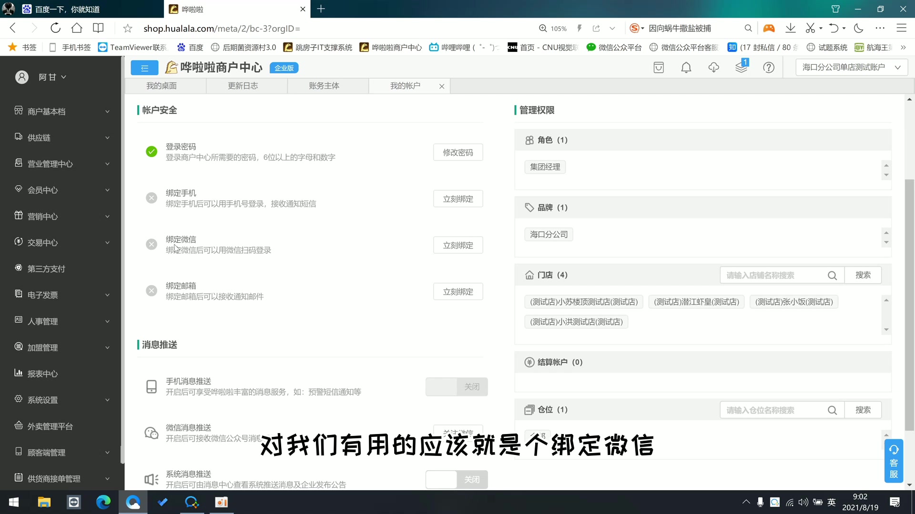Toggle browser night mode moon icon
Screen dimensions: 915x514
point(858,28)
